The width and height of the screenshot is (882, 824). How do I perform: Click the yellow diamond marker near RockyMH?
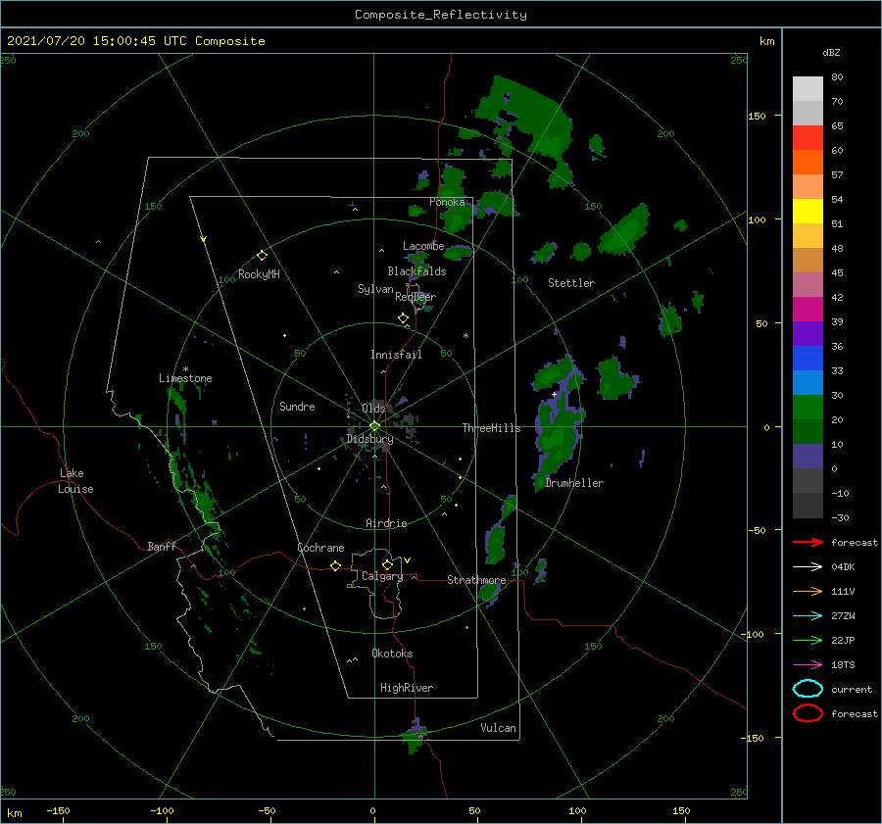click(x=262, y=256)
